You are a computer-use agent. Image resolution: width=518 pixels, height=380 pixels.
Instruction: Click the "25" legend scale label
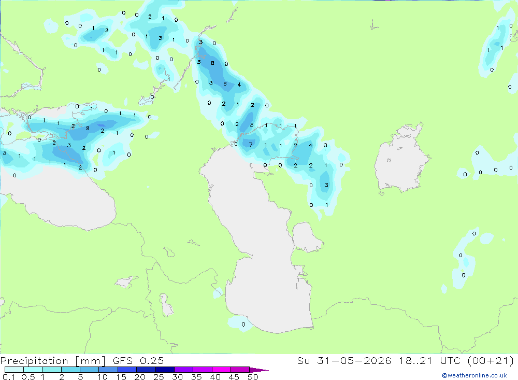(159, 377)
